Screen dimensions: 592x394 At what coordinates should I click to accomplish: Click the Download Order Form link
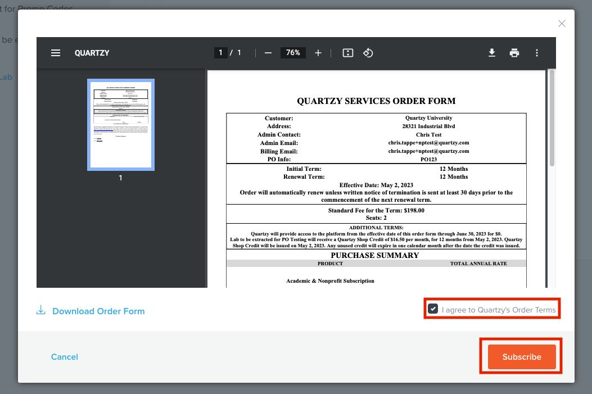click(x=98, y=311)
